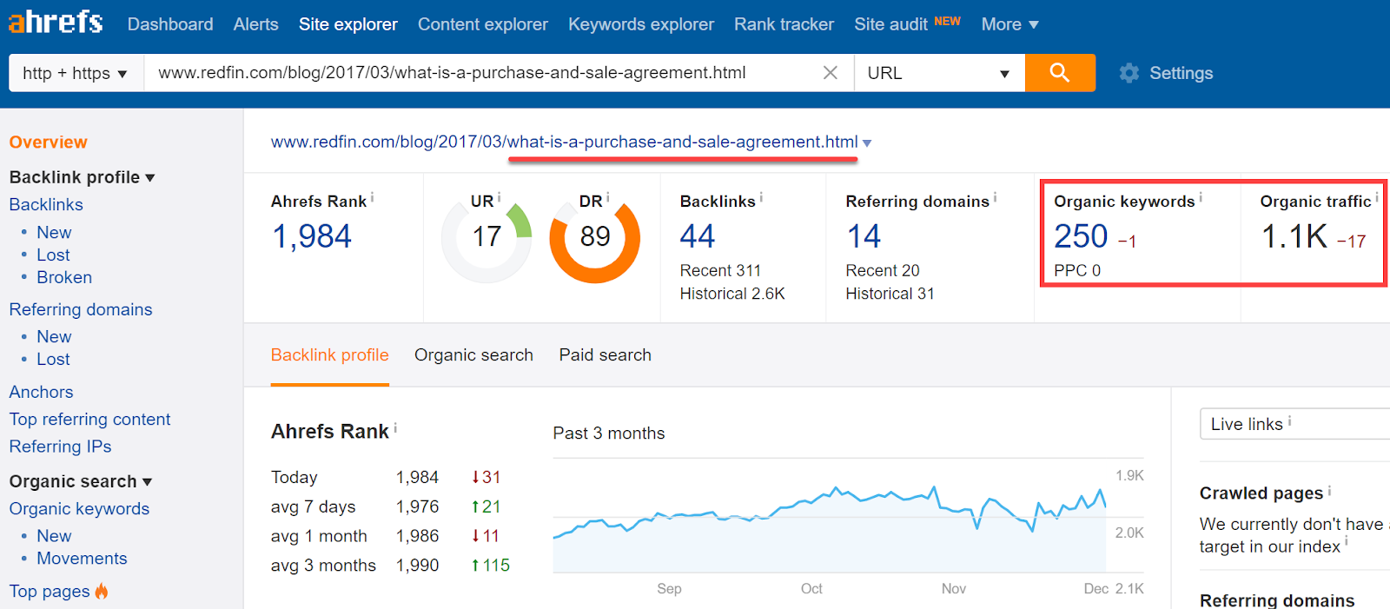Click the 'Recent 311' backlinks text
Viewport: 1390px width, 609px height.
point(720,271)
